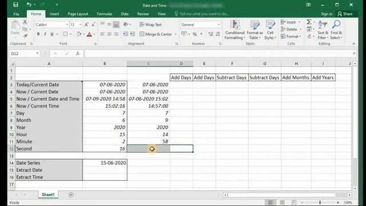The height and width of the screenshot is (206, 366).
Task: Toggle Bold formatting
Action: [x=38, y=34]
